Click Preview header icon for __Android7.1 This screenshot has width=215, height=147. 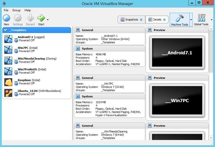pos(150,30)
